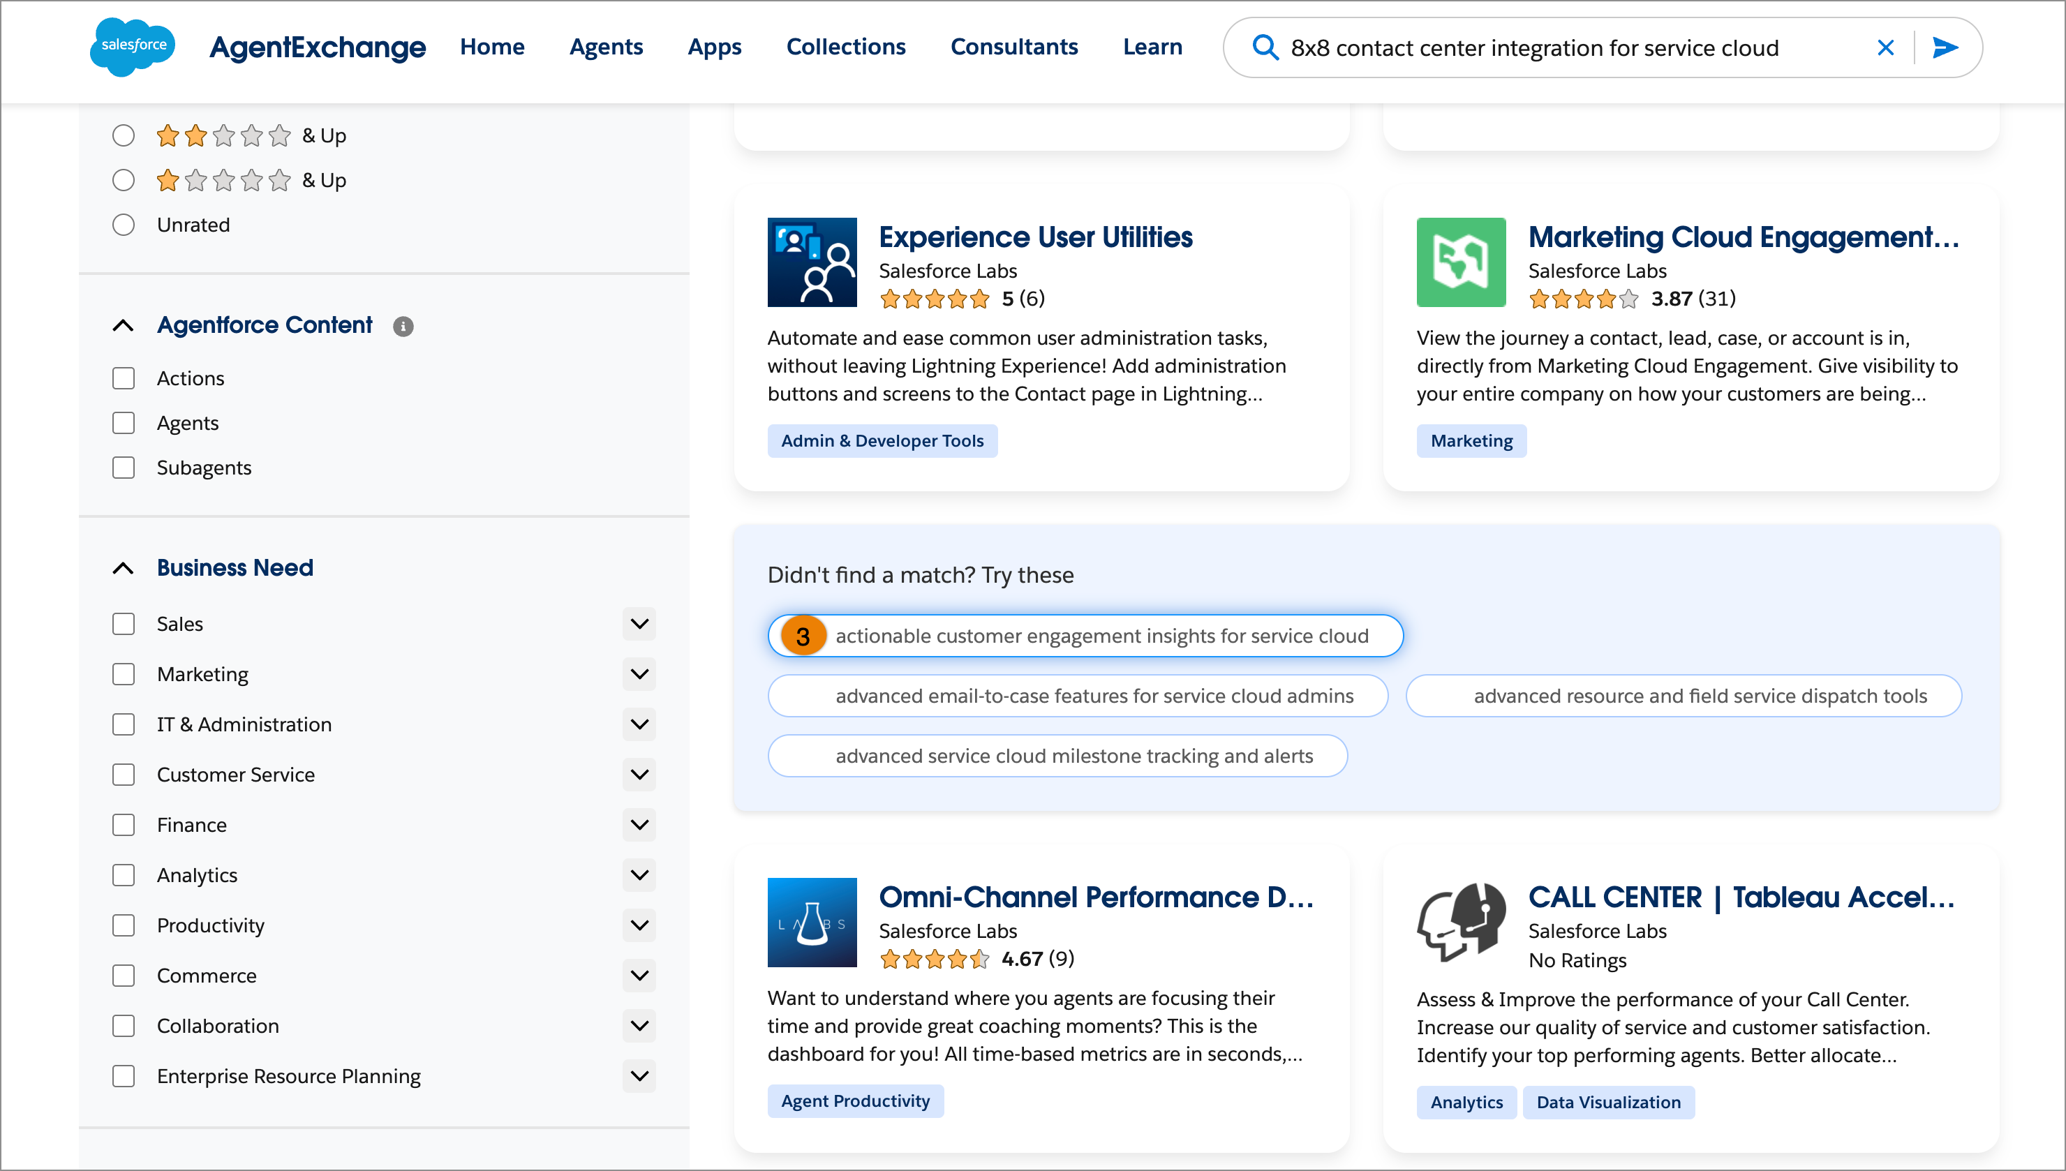This screenshot has width=2066, height=1171.
Task: Expand the Enterprise Resource Planning dropdown
Action: tap(639, 1076)
